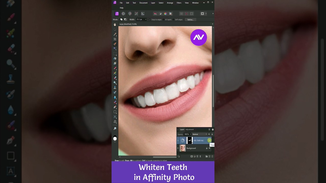Switch to Liquify Persona
This screenshot has width=326, height=183.
pos(123,14)
